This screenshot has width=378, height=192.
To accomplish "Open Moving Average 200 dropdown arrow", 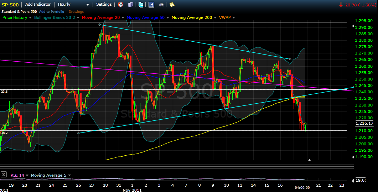I will point(215,17).
